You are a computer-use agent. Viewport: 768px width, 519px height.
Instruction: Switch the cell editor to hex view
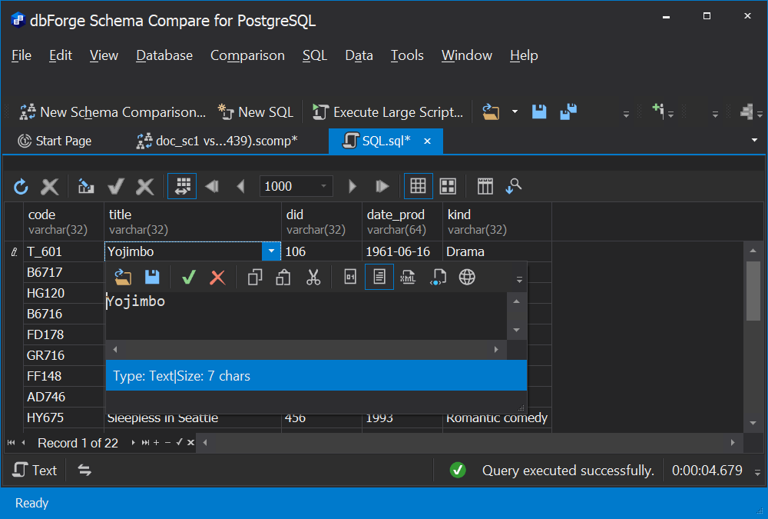[x=350, y=277]
